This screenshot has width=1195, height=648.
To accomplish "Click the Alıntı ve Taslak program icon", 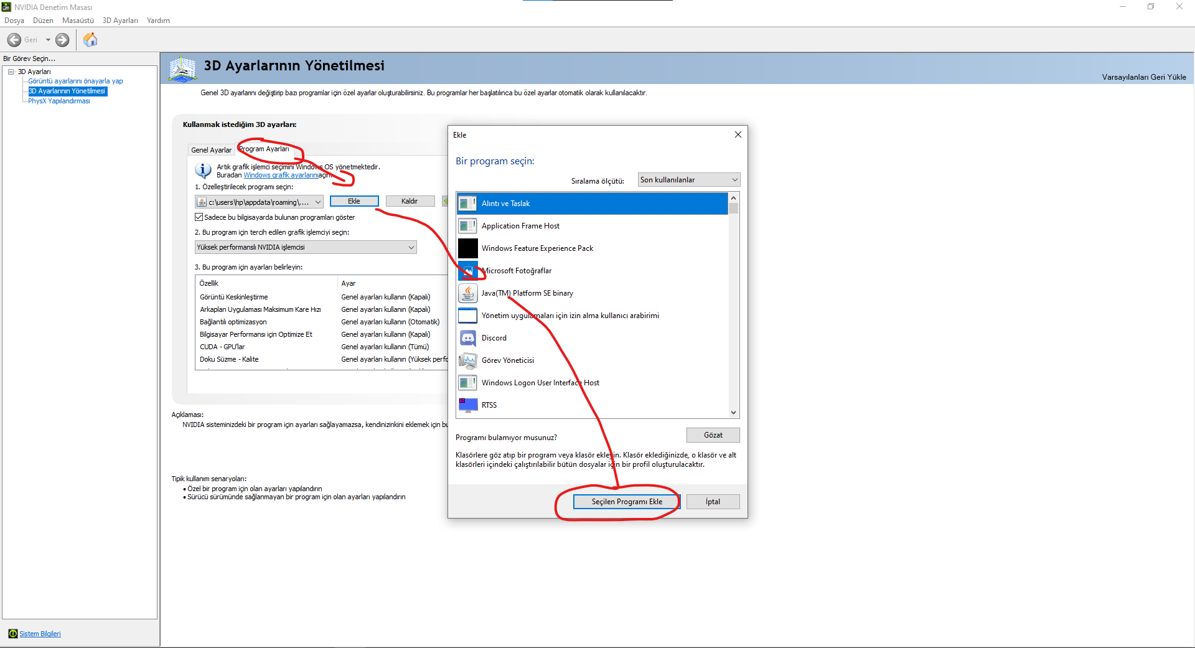I will [467, 204].
